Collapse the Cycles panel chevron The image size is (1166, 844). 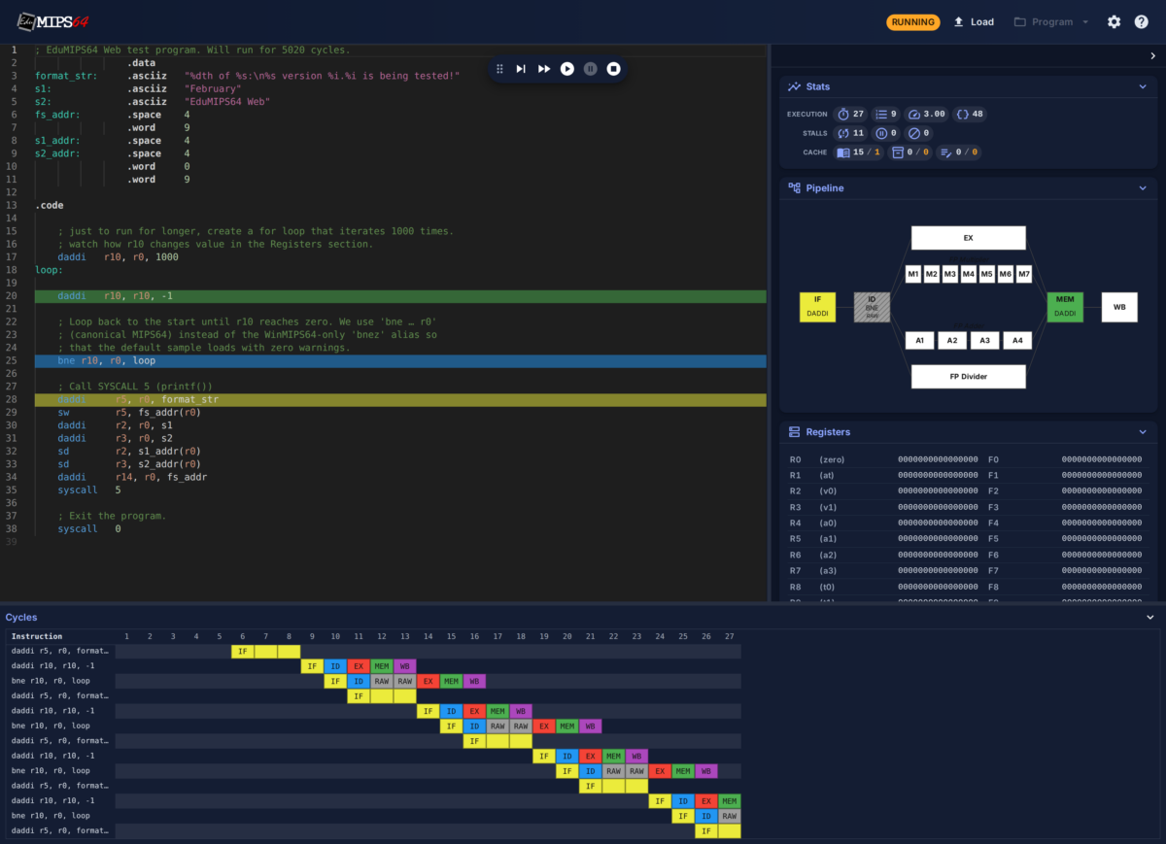click(x=1150, y=618)
